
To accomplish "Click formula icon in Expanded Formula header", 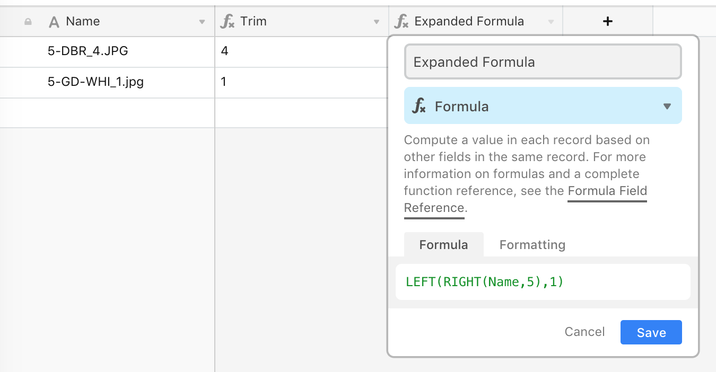I will 401,22.
